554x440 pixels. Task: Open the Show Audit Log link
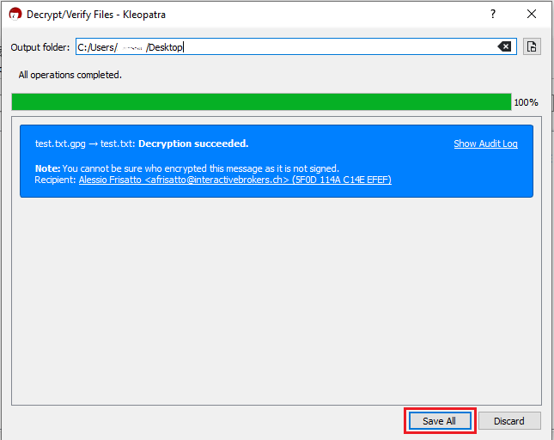[x=485, y=144]
